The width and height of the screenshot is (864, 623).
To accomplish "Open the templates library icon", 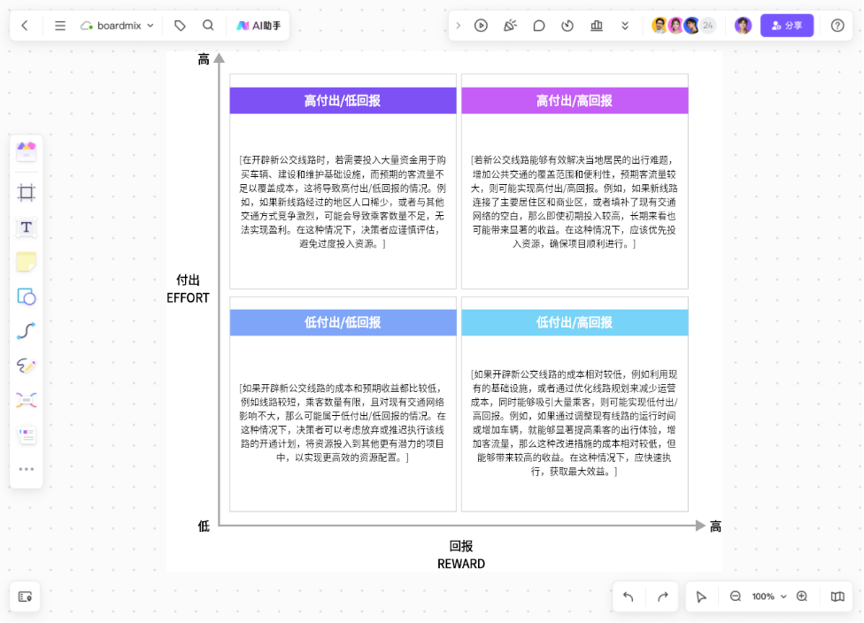I will pyautogui.click(x=27, y=150).
